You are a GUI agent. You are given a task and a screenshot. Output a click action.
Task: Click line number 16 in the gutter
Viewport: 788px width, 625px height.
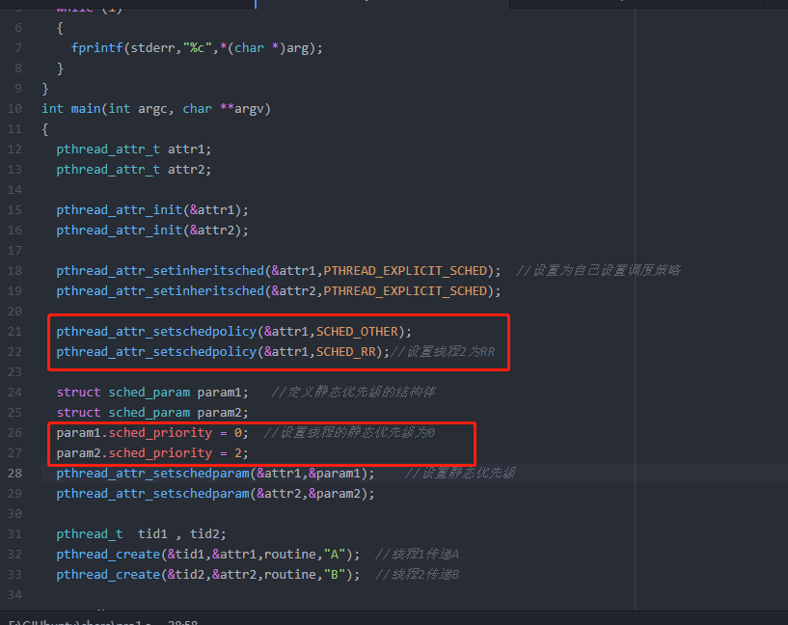click(x=15, y=231)
